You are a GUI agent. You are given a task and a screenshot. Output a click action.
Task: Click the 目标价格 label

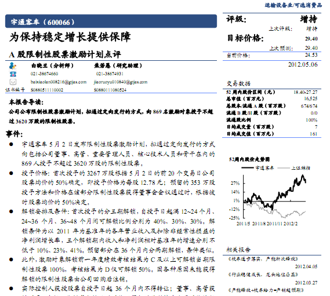tap(245, 38)
